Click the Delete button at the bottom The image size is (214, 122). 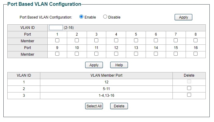point(119,106)
